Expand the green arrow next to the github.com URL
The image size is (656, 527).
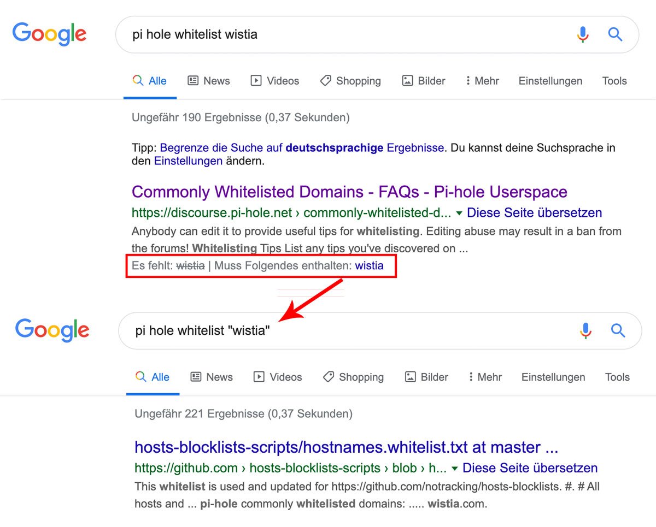point(455,468)
